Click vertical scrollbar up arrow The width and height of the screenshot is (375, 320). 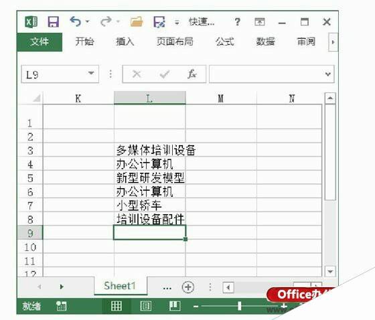pyautogui.click(x=330, y=98)
